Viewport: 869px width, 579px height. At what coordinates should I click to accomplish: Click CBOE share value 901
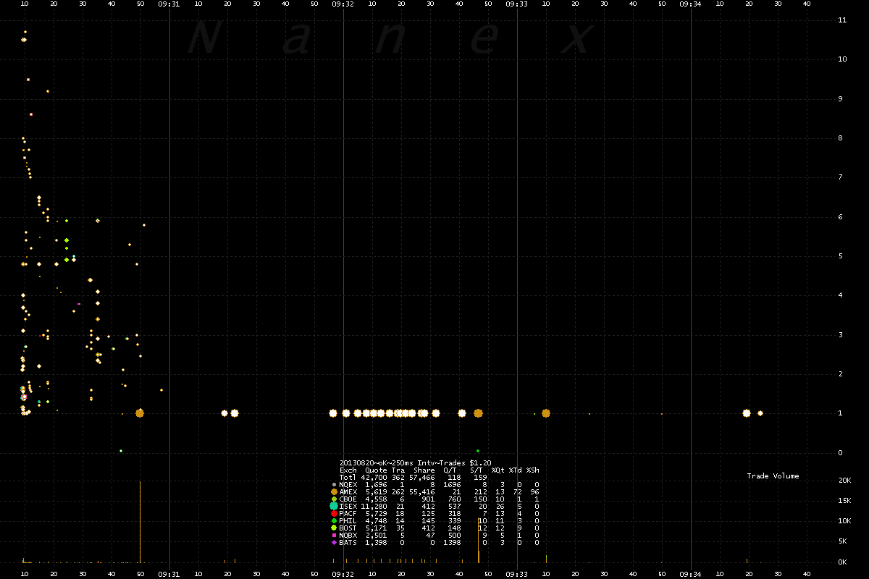coord(428,499)
